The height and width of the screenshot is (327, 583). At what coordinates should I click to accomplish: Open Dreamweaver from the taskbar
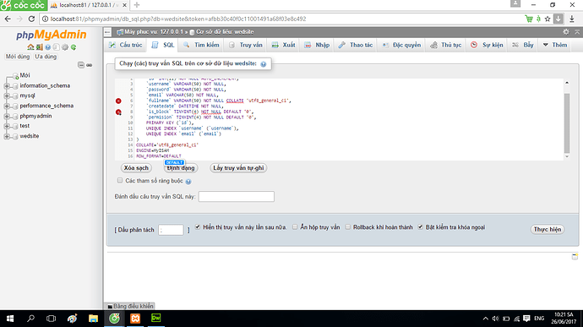coord(155,319)
